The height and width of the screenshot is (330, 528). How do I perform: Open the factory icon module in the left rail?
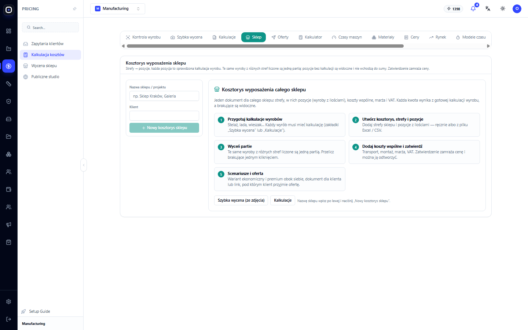point(9,49)
